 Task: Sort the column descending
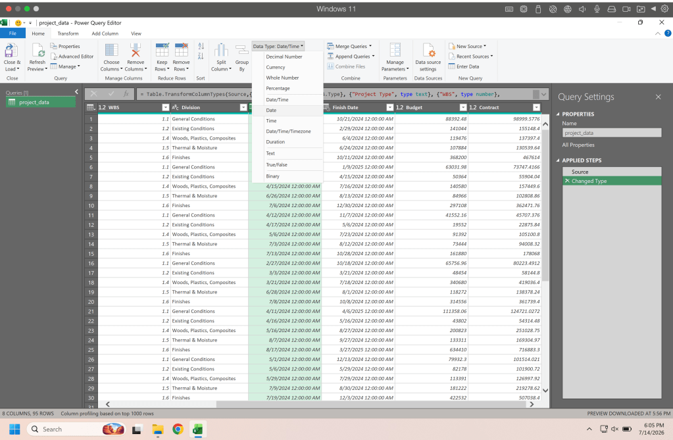coord(201,57)
